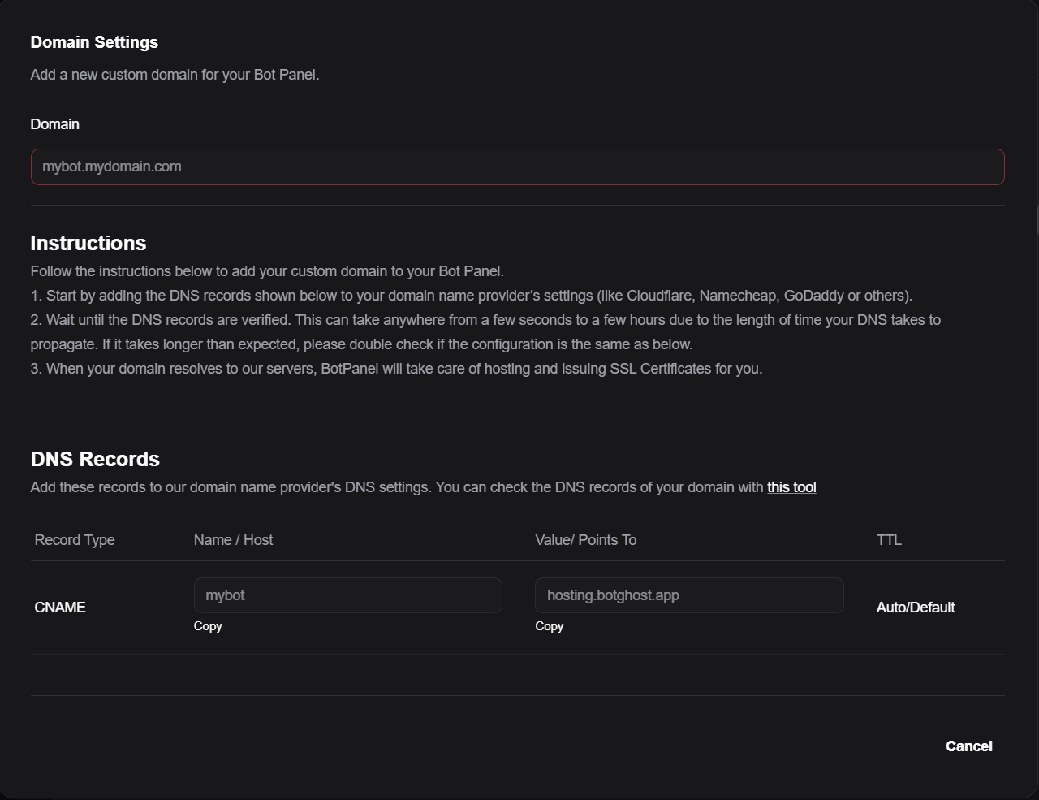The width and height of the screenshot is (1039, 800).
Task: Click step 3 about SSL Certificates
Action: pos(396,368)
